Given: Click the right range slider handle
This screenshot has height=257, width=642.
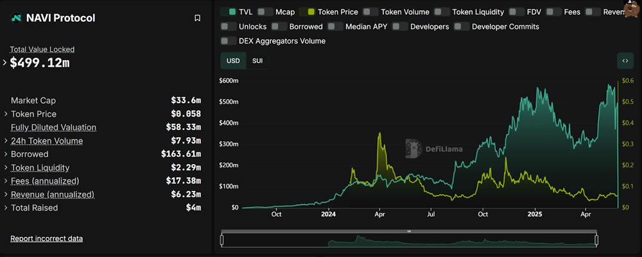Looking at the screenshot, I should 596,240.
